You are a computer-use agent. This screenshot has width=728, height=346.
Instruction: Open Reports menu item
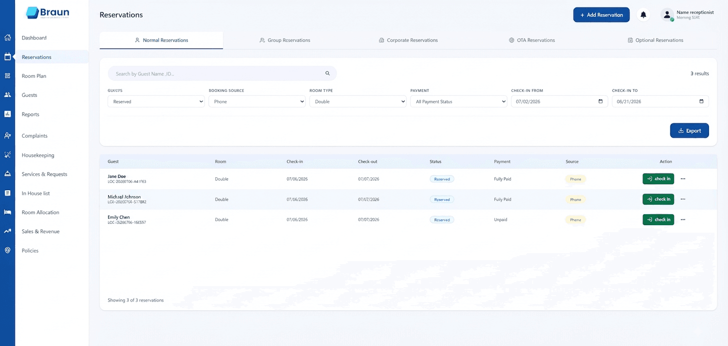[30, 114]
